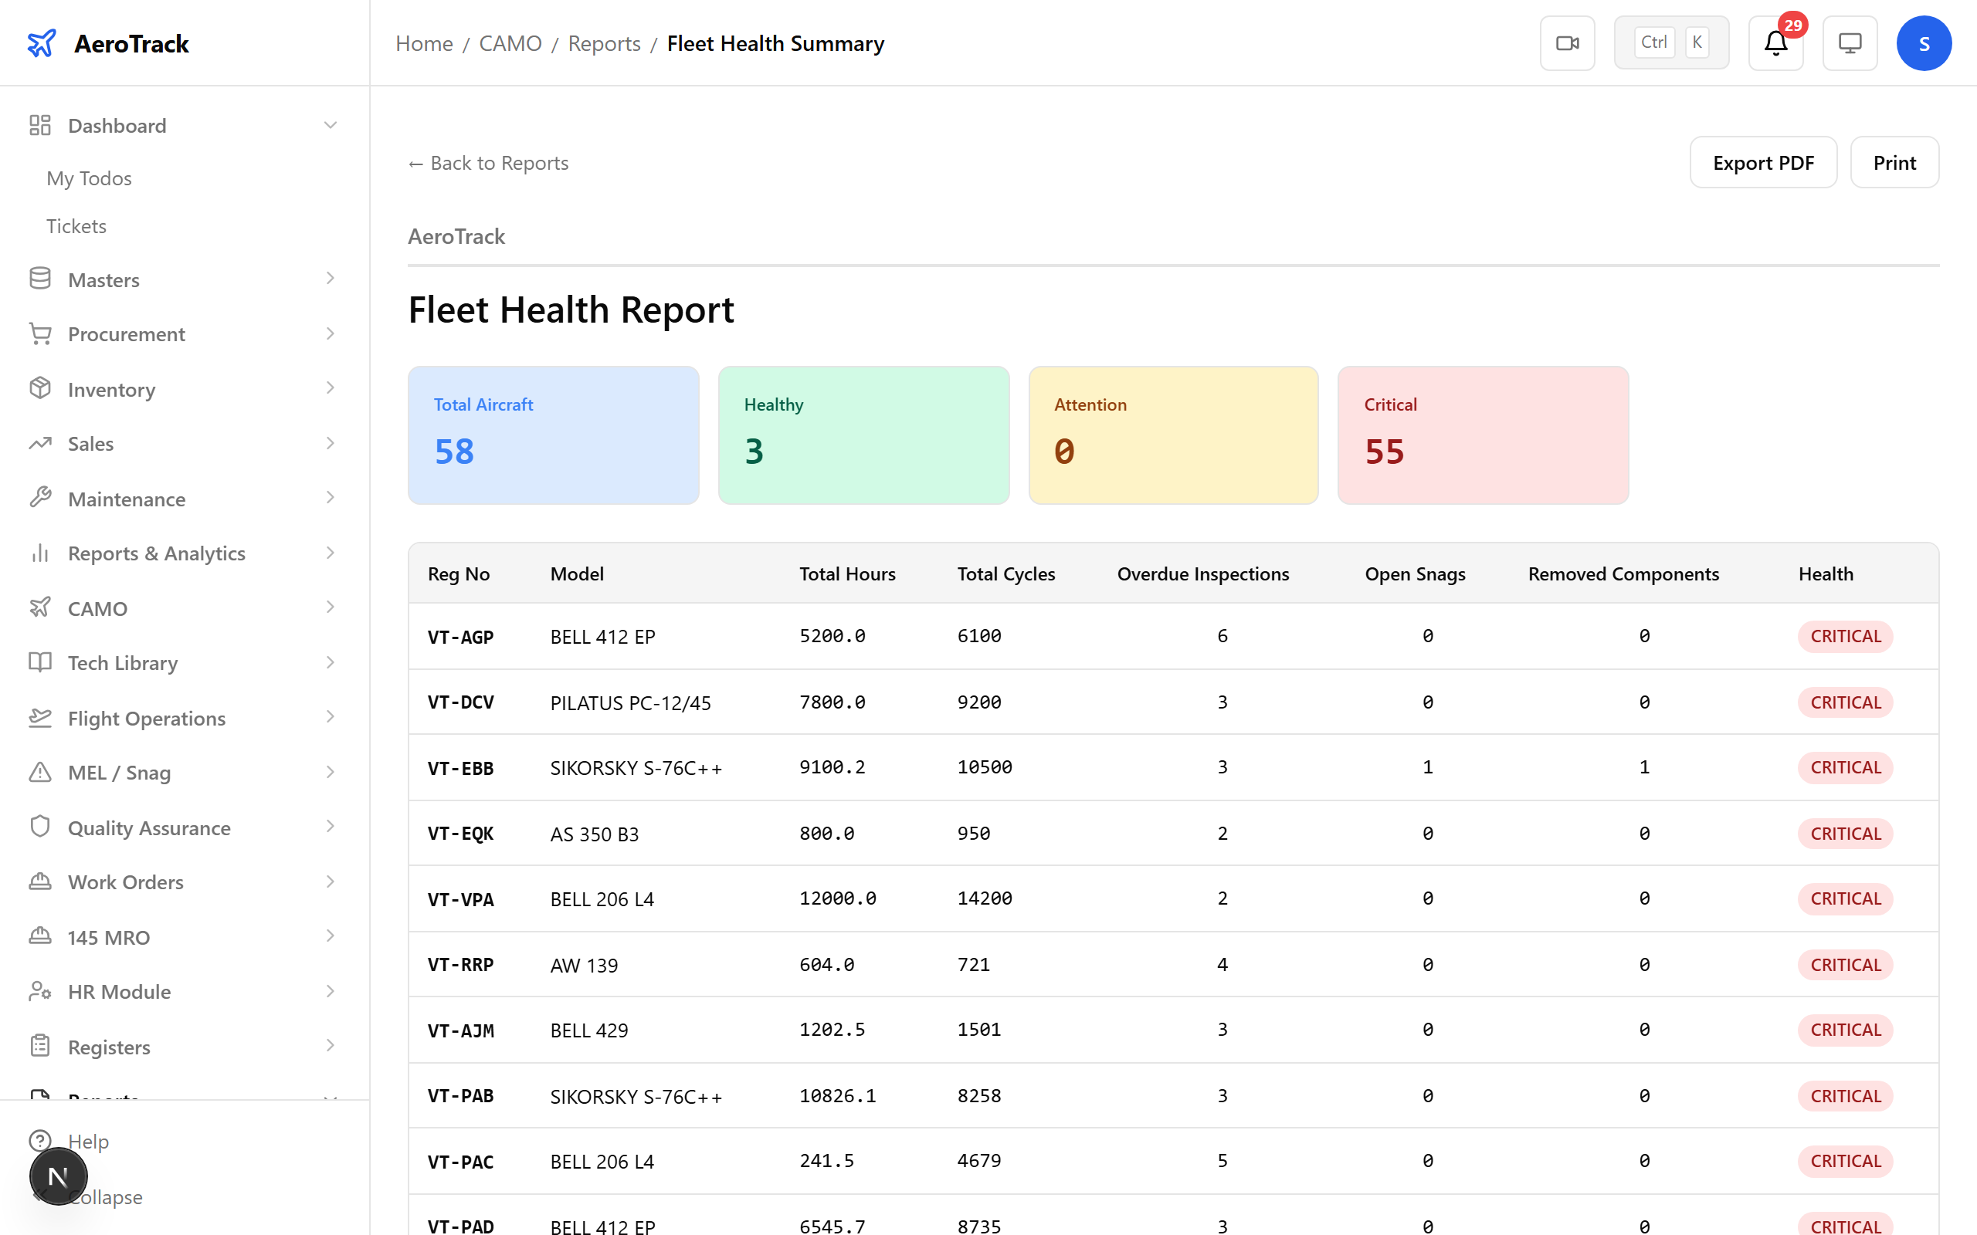The width and height of the screenshot is (1977, 1235).
Task: Open CAMO from the breadcrumb trail
Action: (x=510, y=42)
